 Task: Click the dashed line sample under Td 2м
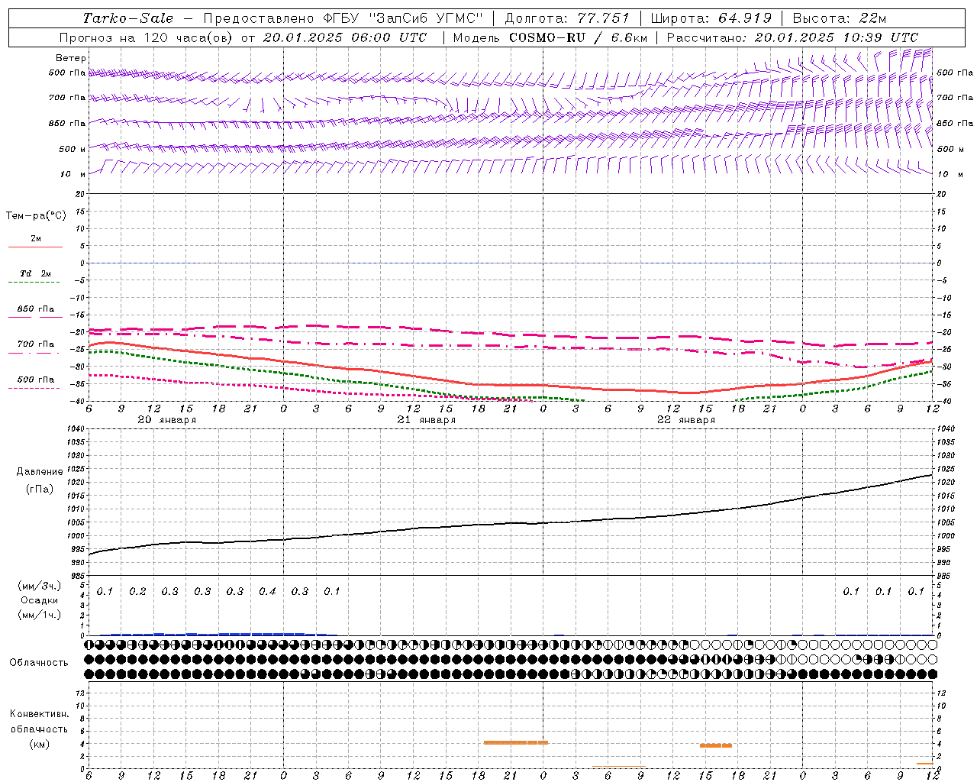[34, 283]
